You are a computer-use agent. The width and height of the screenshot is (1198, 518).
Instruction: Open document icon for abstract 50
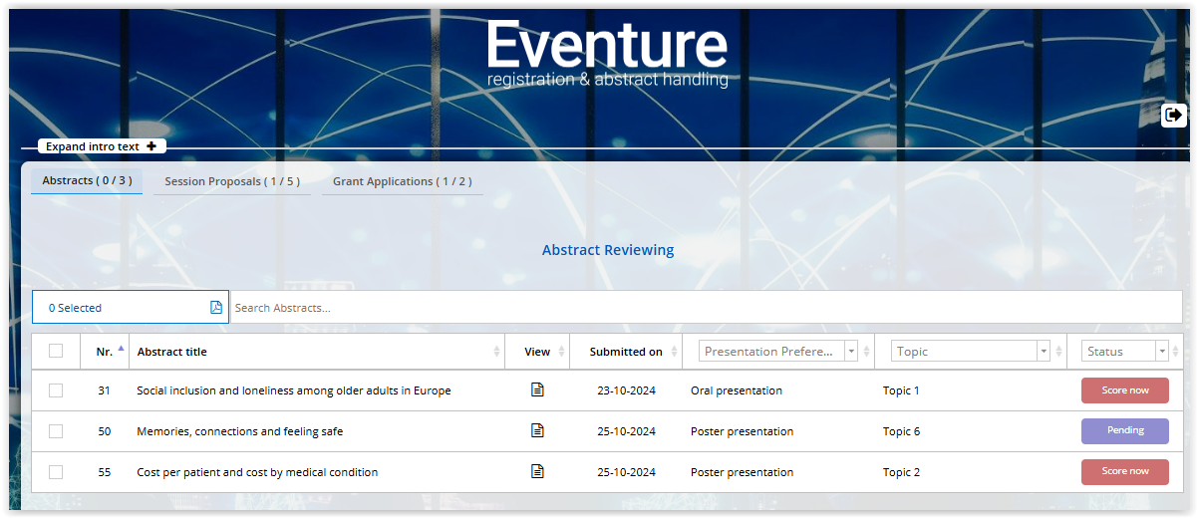(537, 430)
